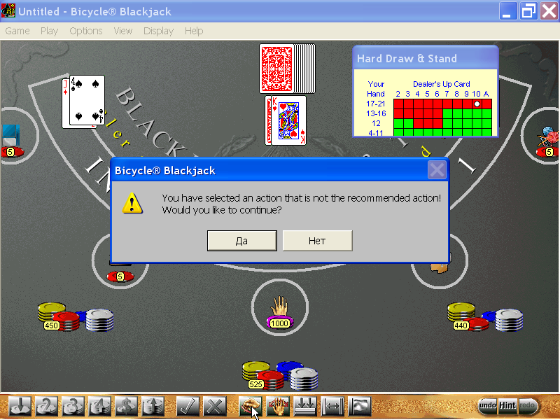Click the chip icon labeled 3
560x420 pixels.
pyautogui.click(x=73, y=406)
